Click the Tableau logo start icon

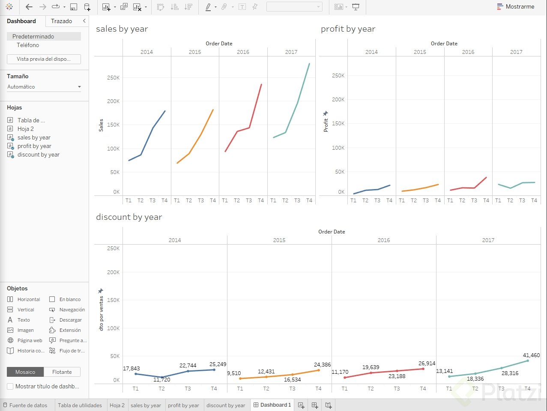tap(9, 7)
